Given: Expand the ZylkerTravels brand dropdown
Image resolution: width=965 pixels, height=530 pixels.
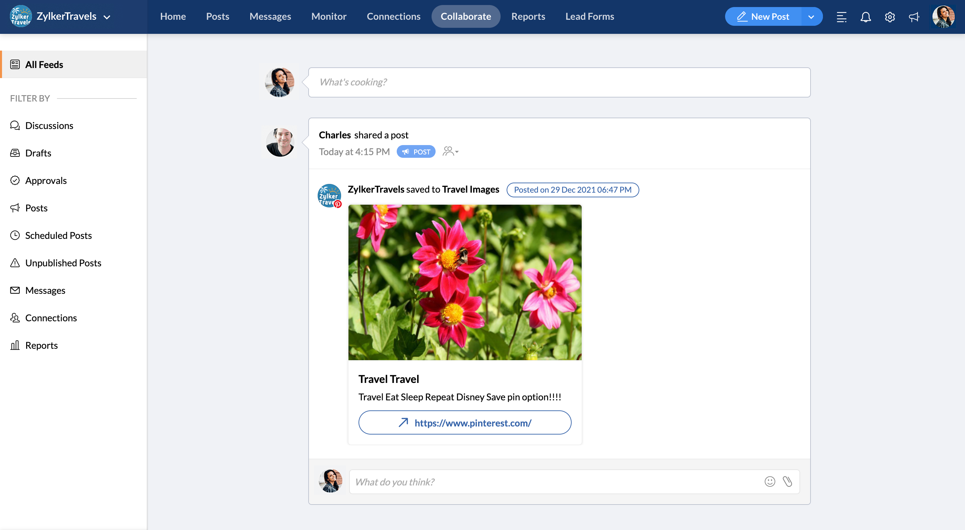Looking at the screenshot, I should click(107, 17).
